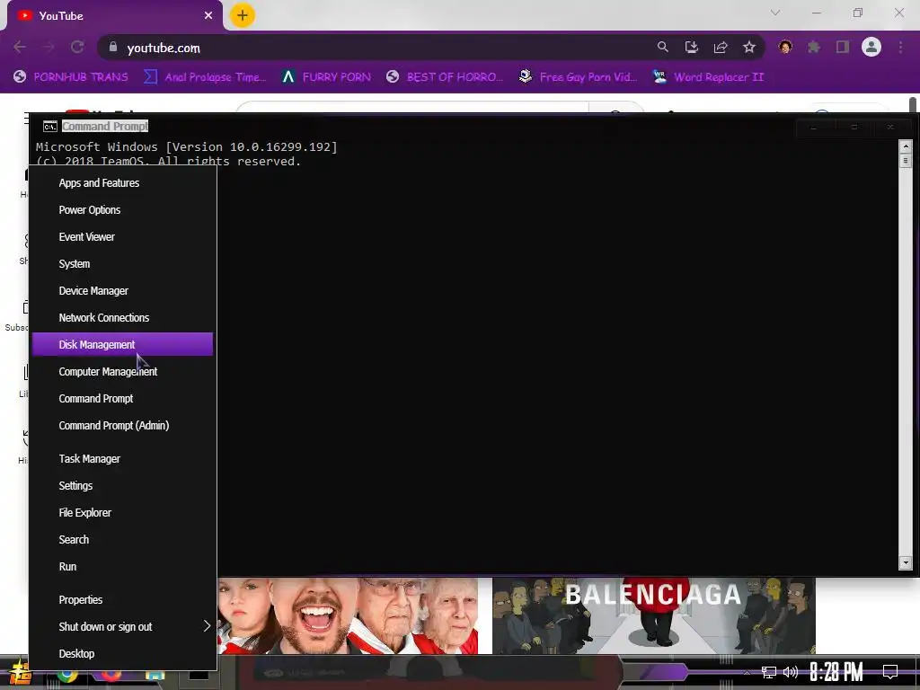Open Settings from the menu
This screenshot has width=920, height=690.
pos(122,486)
